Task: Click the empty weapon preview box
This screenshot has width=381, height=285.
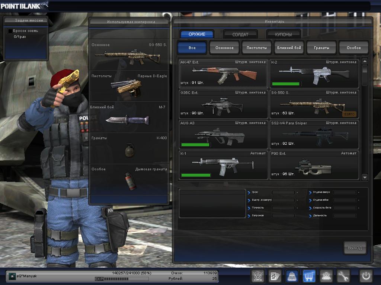Action: [x=212, y=204]
